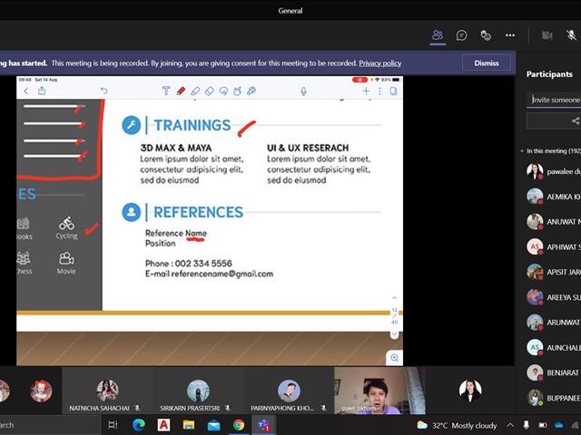Select participant AEMIKA in the list

point(554,197)
